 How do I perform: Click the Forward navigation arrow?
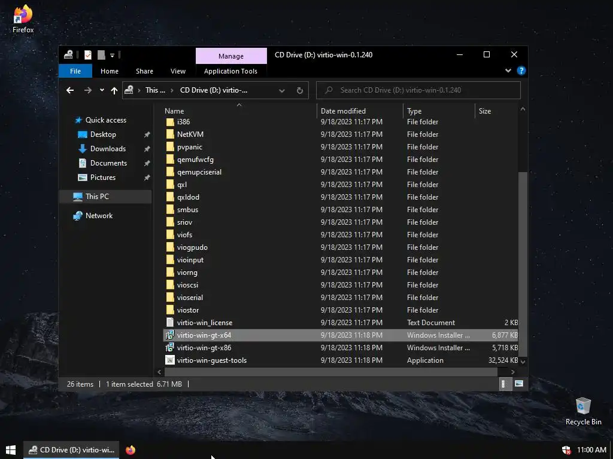coord(88,90)
